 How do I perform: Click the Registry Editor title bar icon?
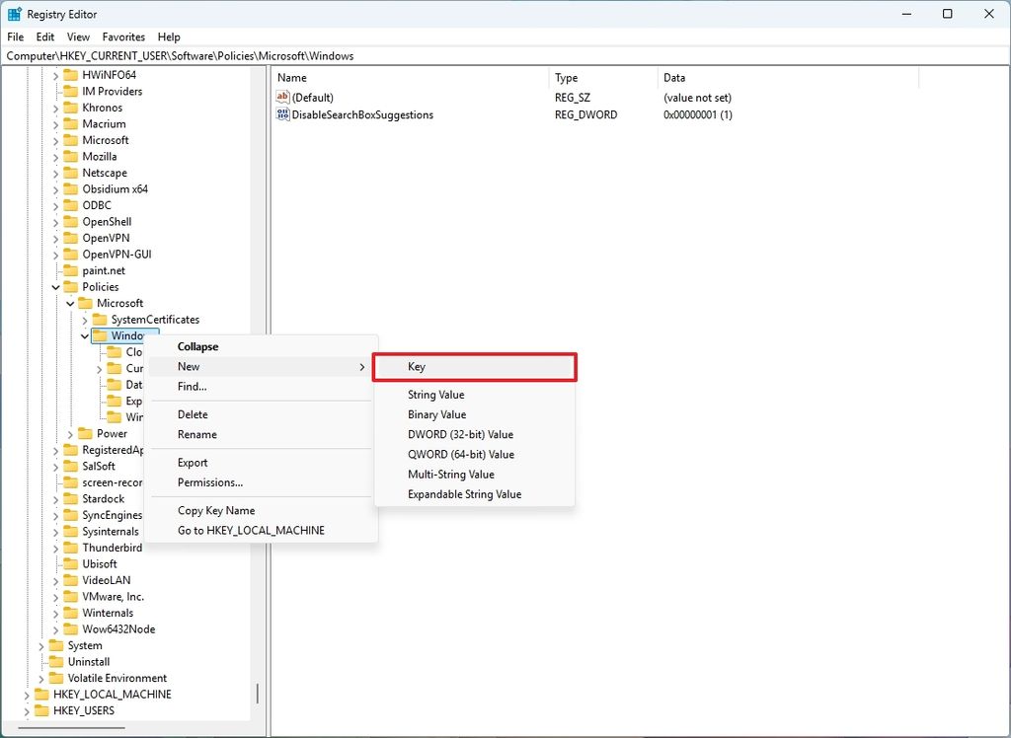pyautogui.click(x=14, y=13)
